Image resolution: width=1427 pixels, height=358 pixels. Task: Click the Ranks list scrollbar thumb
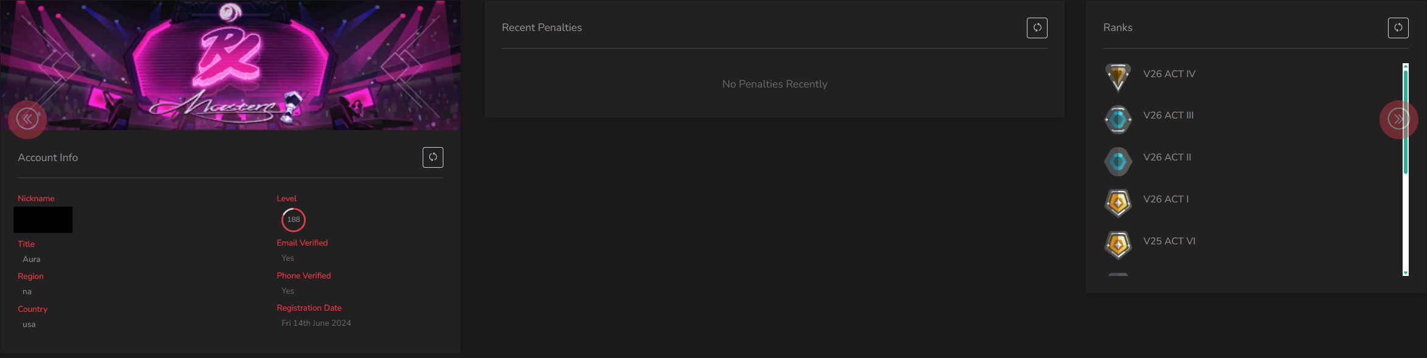click(1406, 122)
